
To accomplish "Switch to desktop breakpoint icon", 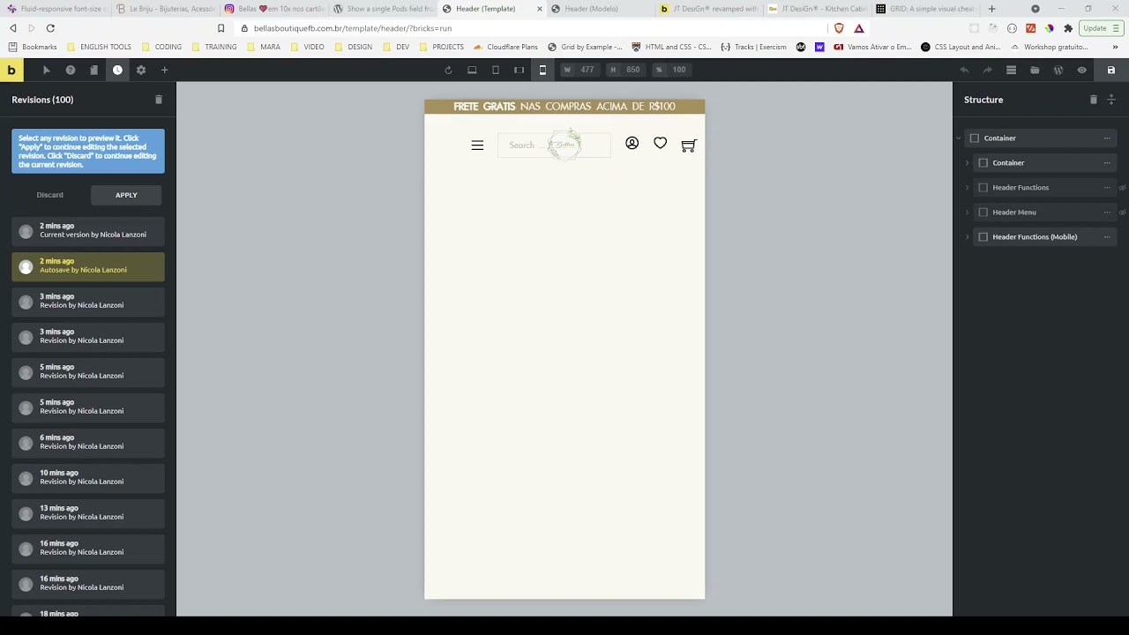I will pos(472,70).
